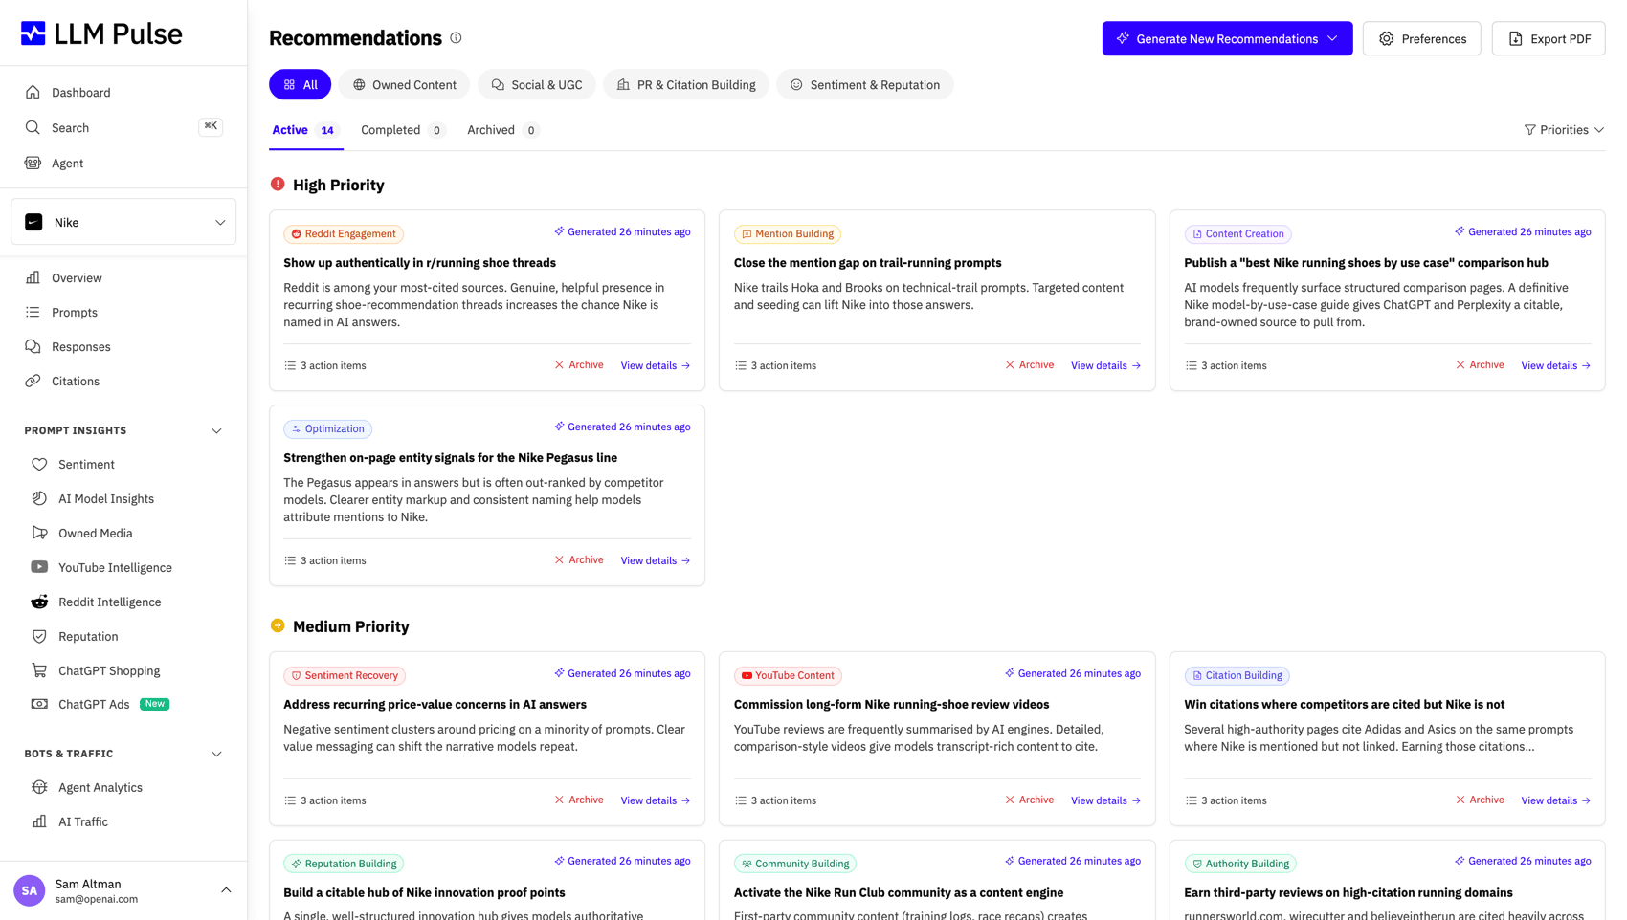Open "Show up authentically in r/running shoe threads"

point(419,263)
